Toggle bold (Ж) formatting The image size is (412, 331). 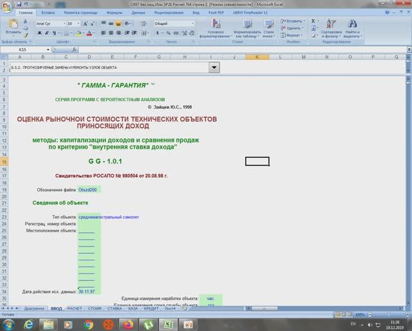pyautogui.click(x=39, y=33)
